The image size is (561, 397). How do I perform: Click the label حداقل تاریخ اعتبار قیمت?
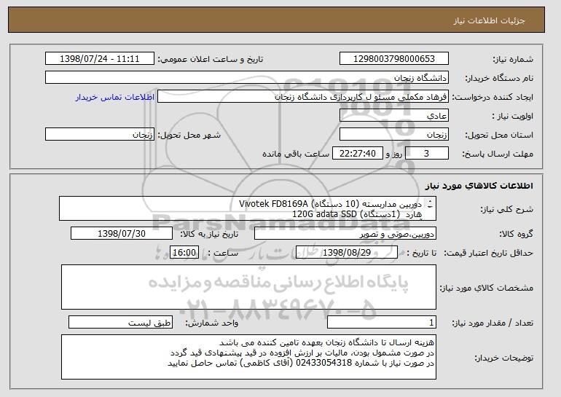489,253
